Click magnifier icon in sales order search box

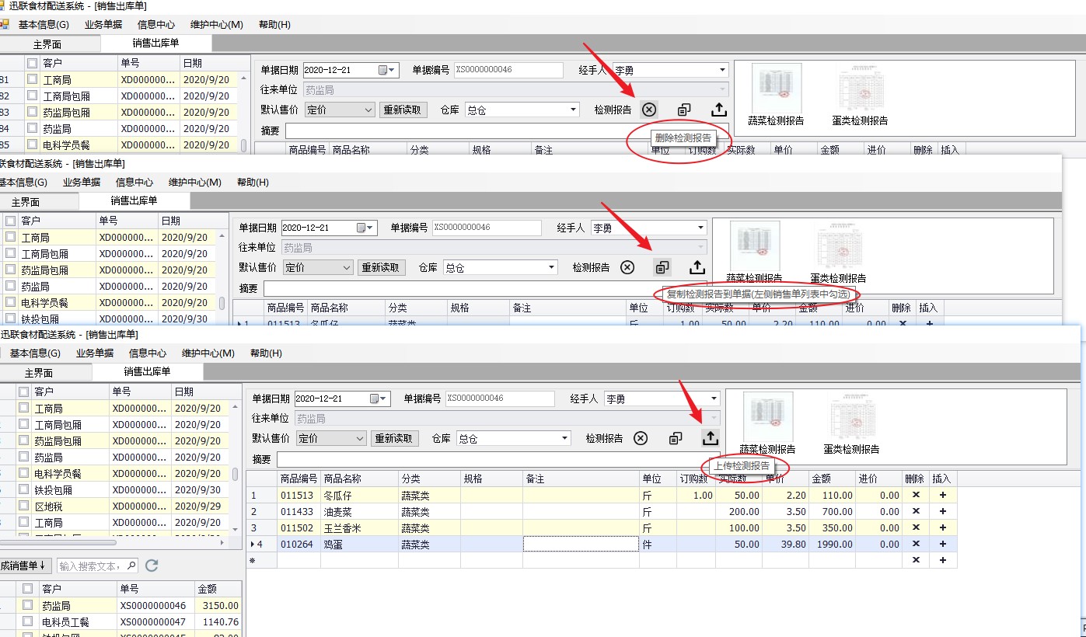tap(131, 566)
